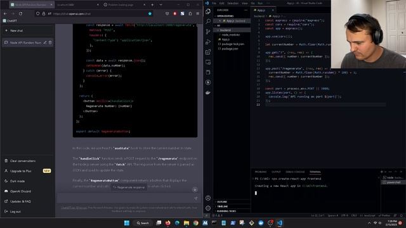Expand the Outline section
Viewport: 406px width, 228px height.
click(222, 201)
